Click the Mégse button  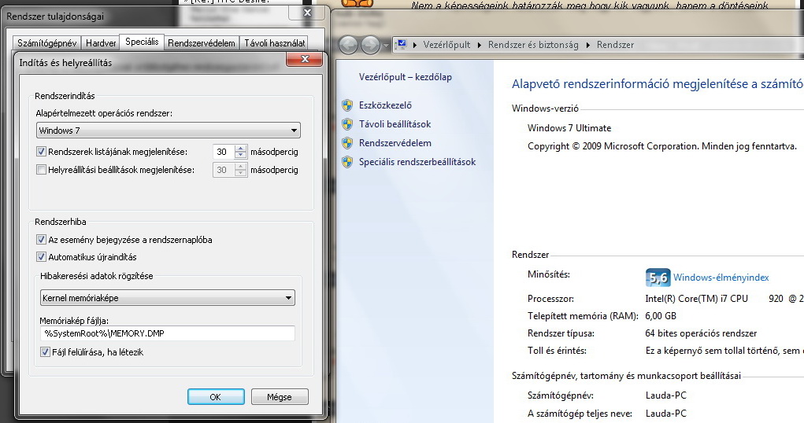(279, 397)
